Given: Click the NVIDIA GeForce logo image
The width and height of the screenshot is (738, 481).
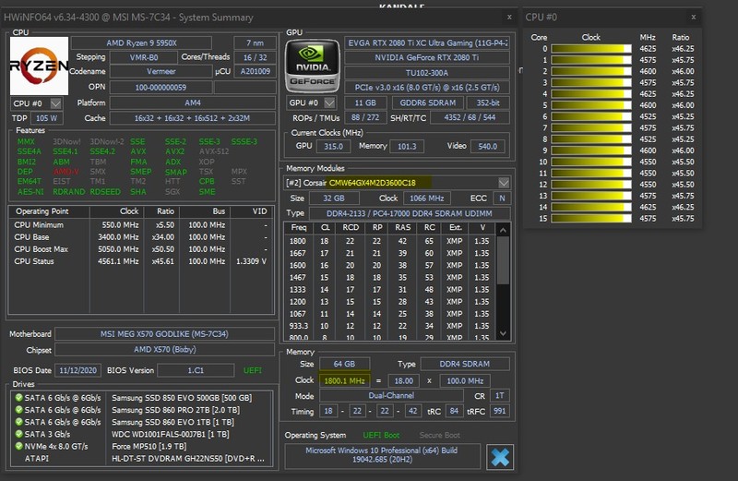Looking at the screenshot, I should coord(312,66).
